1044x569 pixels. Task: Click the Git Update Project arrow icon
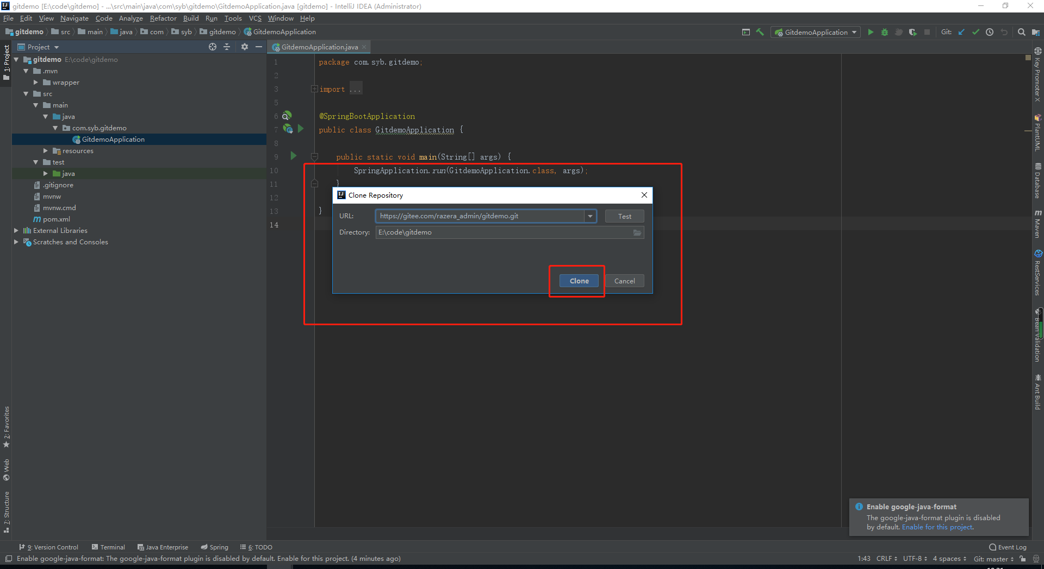click(x=961, y=32)
